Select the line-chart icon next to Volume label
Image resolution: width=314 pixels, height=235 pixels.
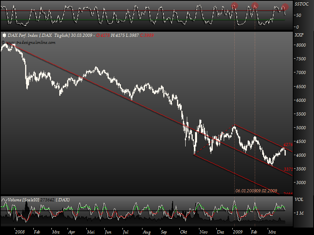(5, 199)
